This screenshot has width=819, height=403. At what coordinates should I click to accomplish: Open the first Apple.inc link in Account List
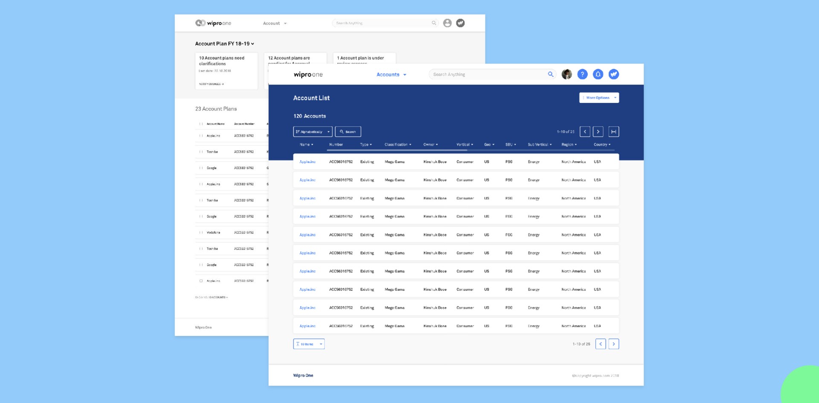(308, 162)
